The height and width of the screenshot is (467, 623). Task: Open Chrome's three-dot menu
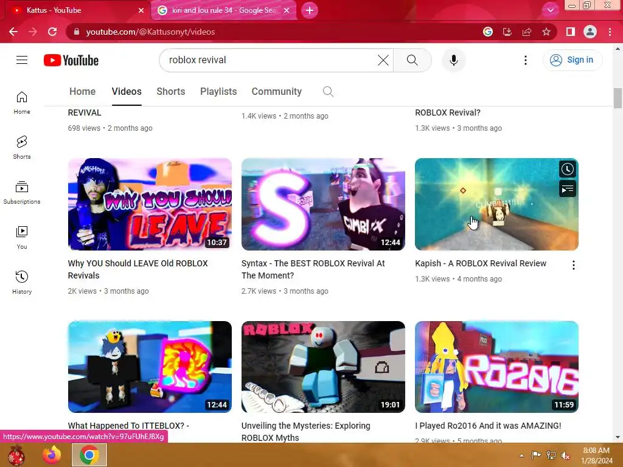610,32
